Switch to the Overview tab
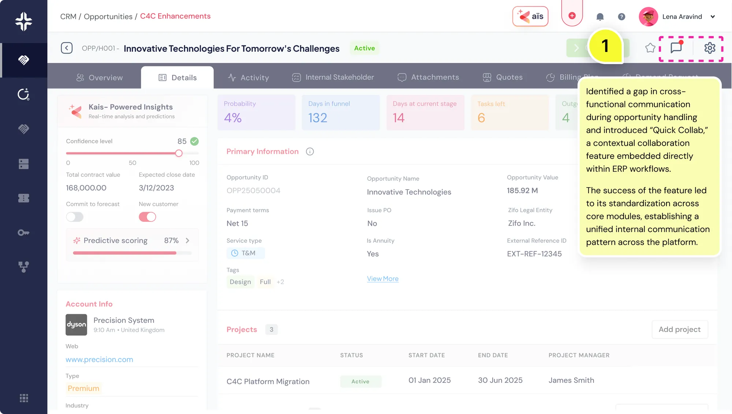The image size is (732, 414). 99,78
